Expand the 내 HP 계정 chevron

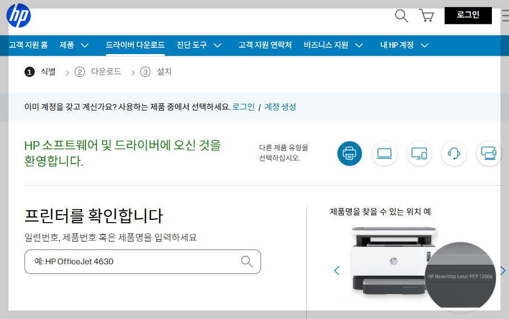[x=425, y=46]
